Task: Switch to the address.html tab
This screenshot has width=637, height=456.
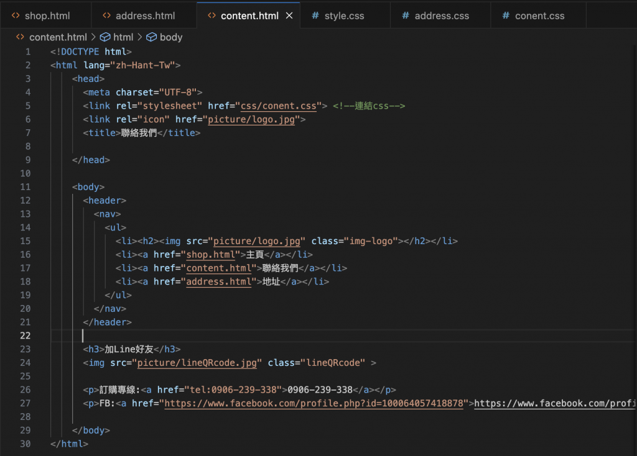Action: (x=144, y=16)
